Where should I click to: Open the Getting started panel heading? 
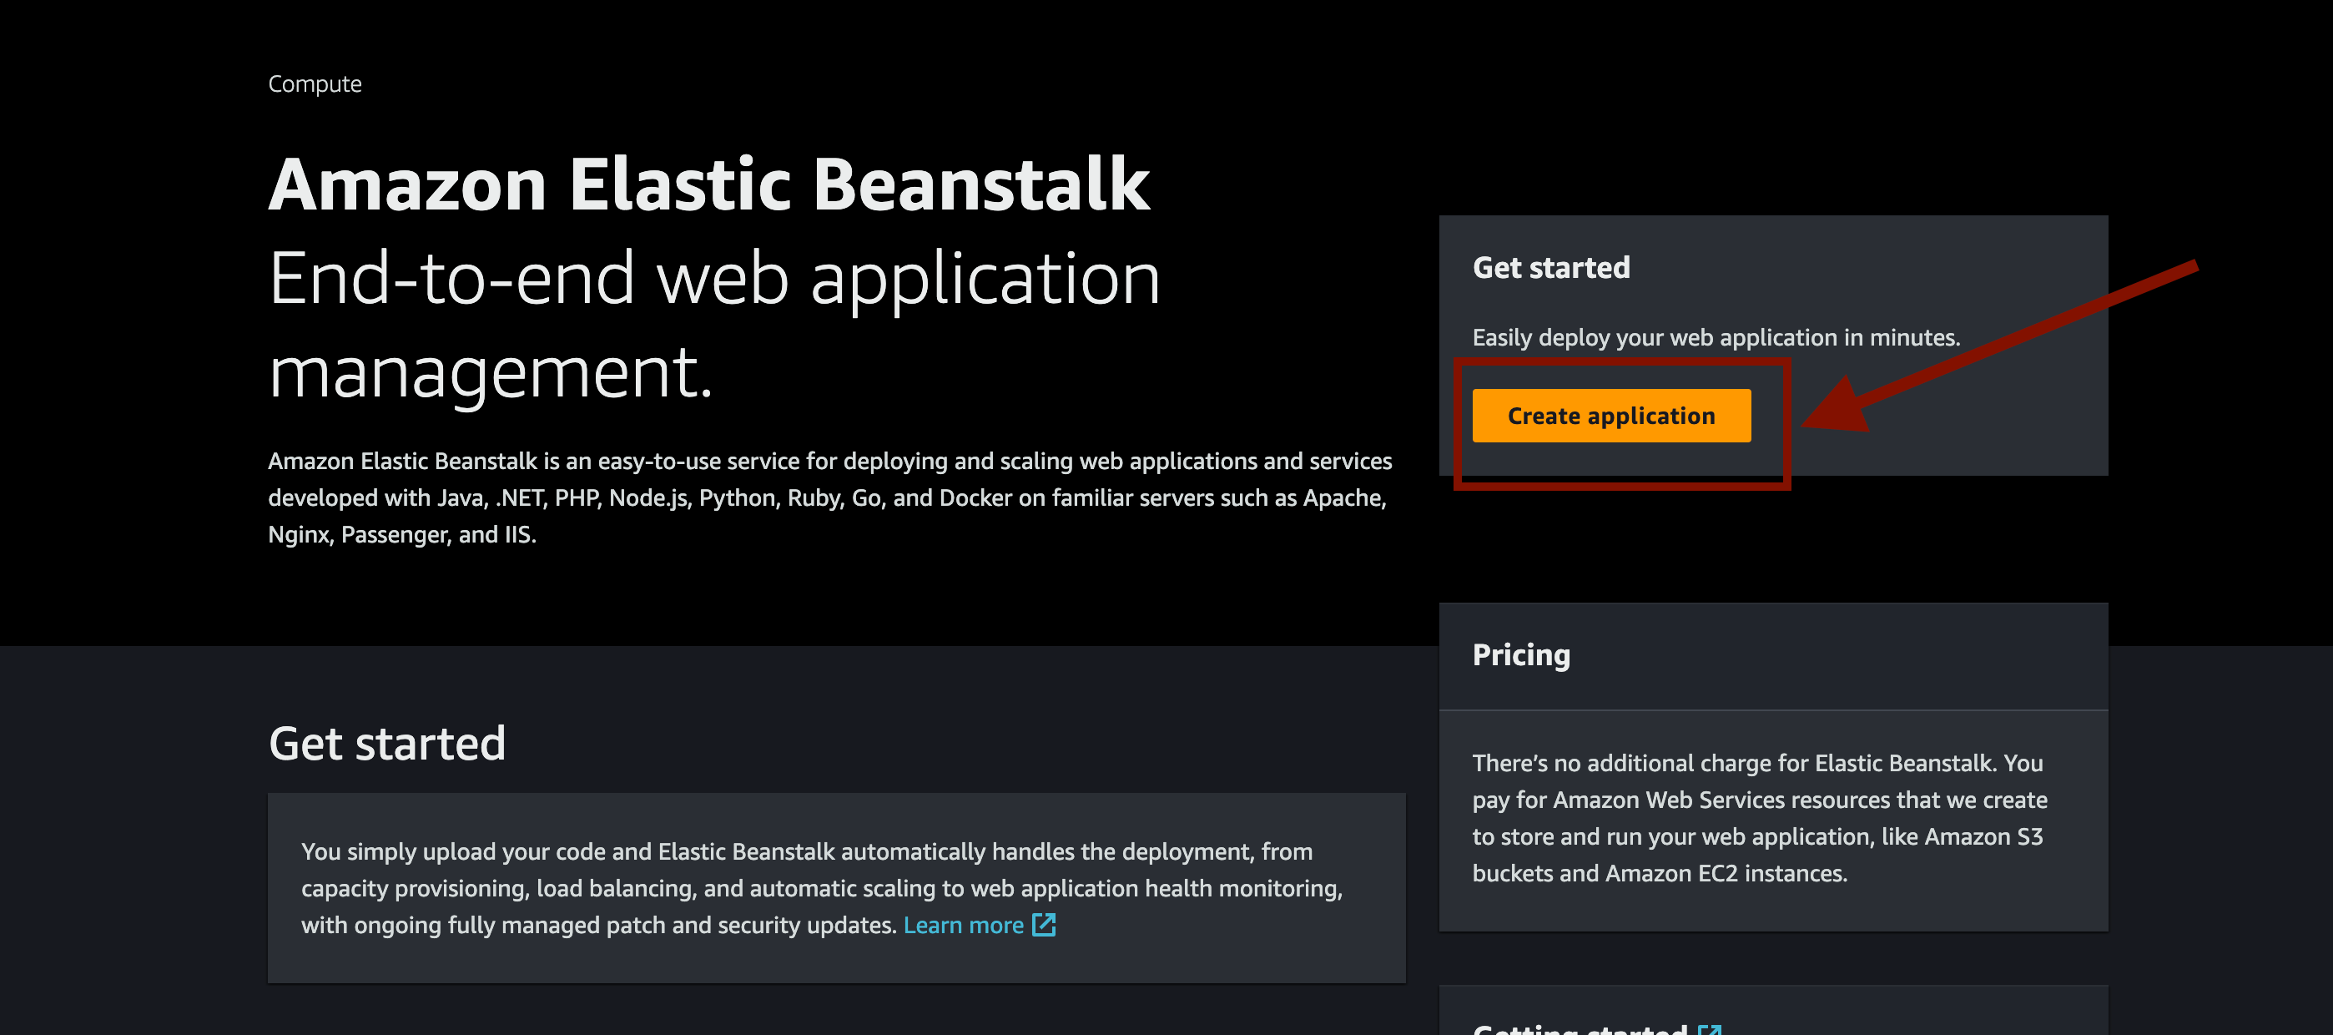(1580, 1029)
